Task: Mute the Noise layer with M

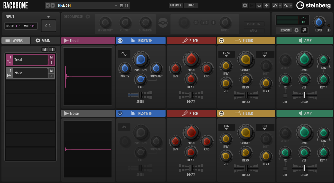Action: click(x=51, y=71)
